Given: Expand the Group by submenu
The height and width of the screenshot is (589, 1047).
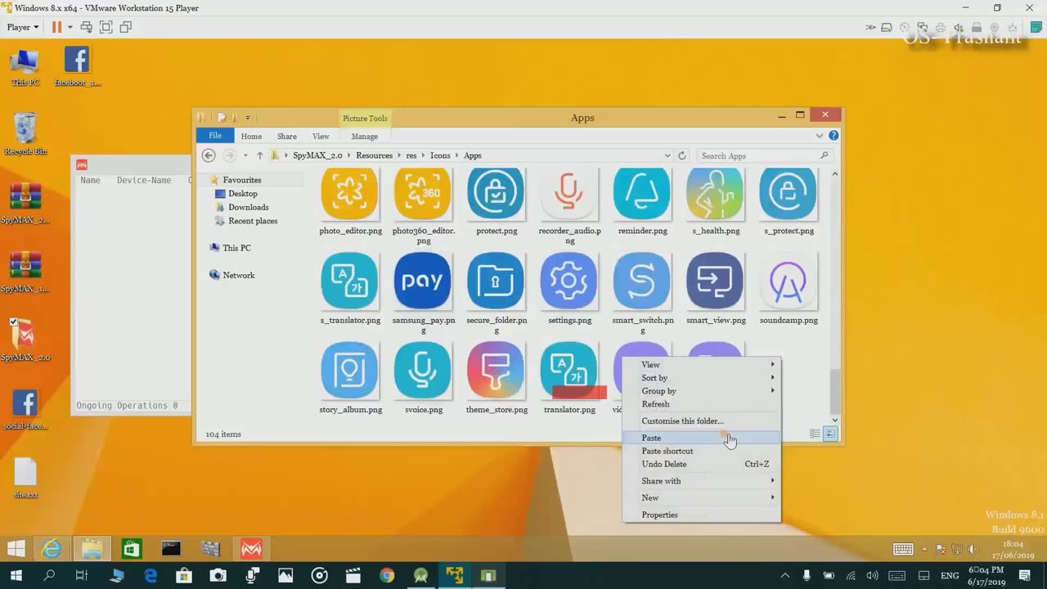Looking at the screenshot, I should (x=701, y=391).
